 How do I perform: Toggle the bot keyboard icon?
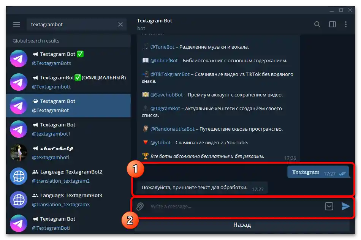pos(329,206)
